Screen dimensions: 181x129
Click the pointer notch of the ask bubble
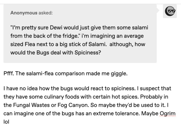click(x=158, y=10)
